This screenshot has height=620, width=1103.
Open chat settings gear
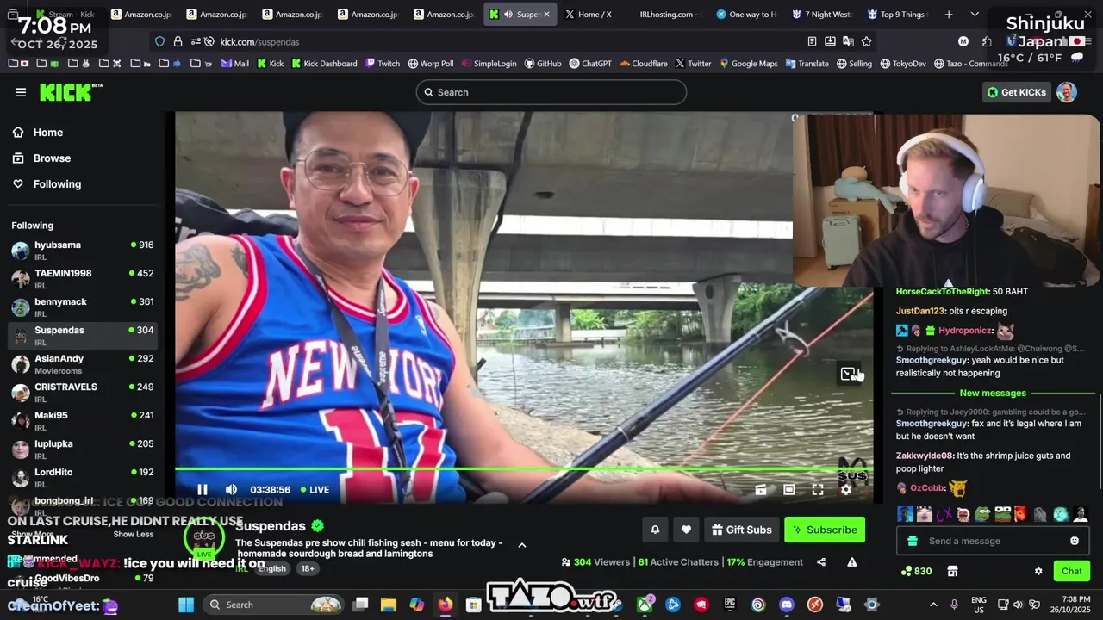click(x=1038, y=571)
